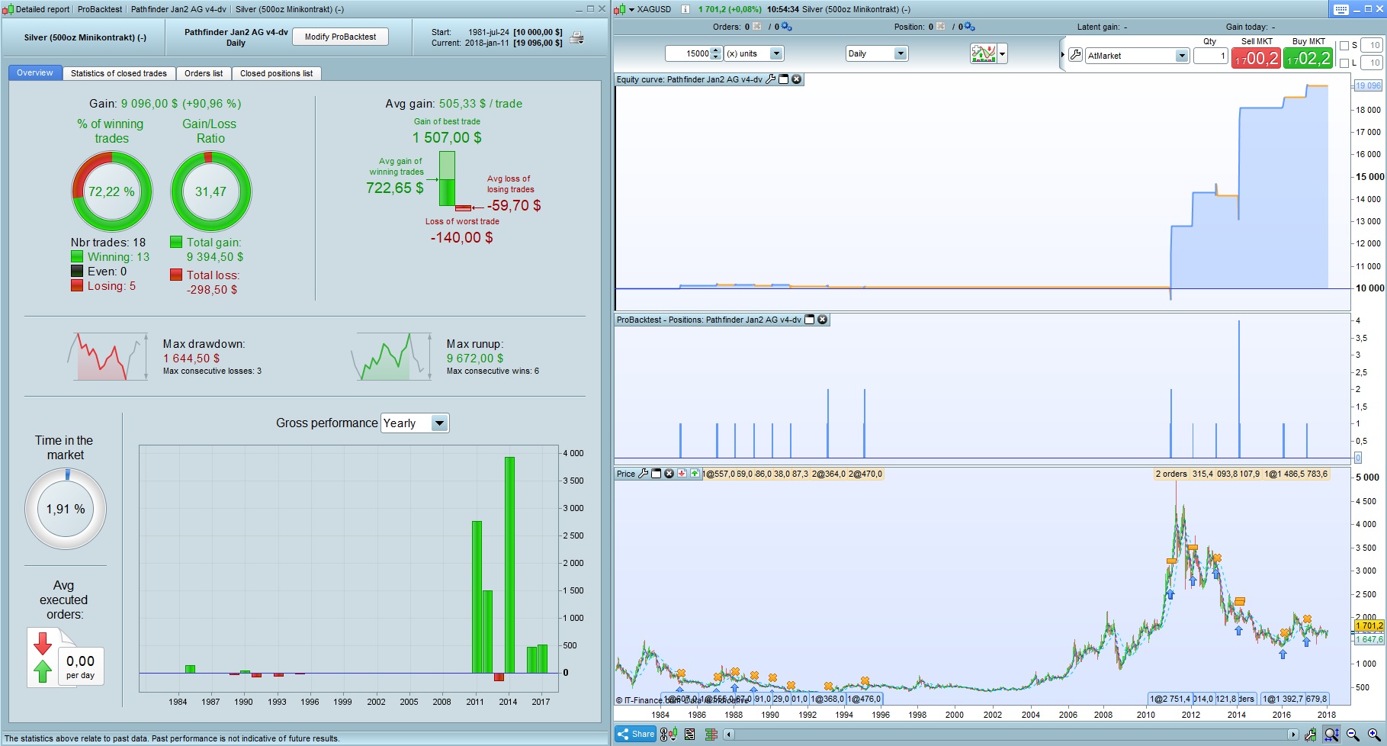Click the Max drawdown 1 644,50 $ value
This screenshot has height=746, width=1387.
[x=191, y=359]
